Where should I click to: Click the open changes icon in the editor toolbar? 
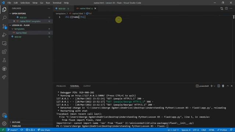coord(222,8)
